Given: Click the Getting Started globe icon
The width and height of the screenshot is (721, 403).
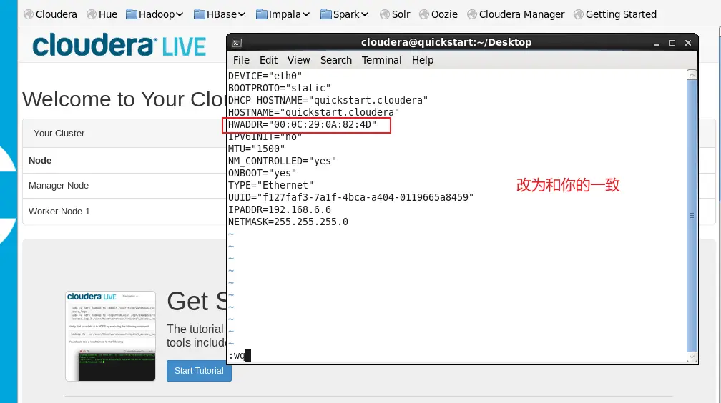Looking at the screenshot, I should (x=579, y=15).
